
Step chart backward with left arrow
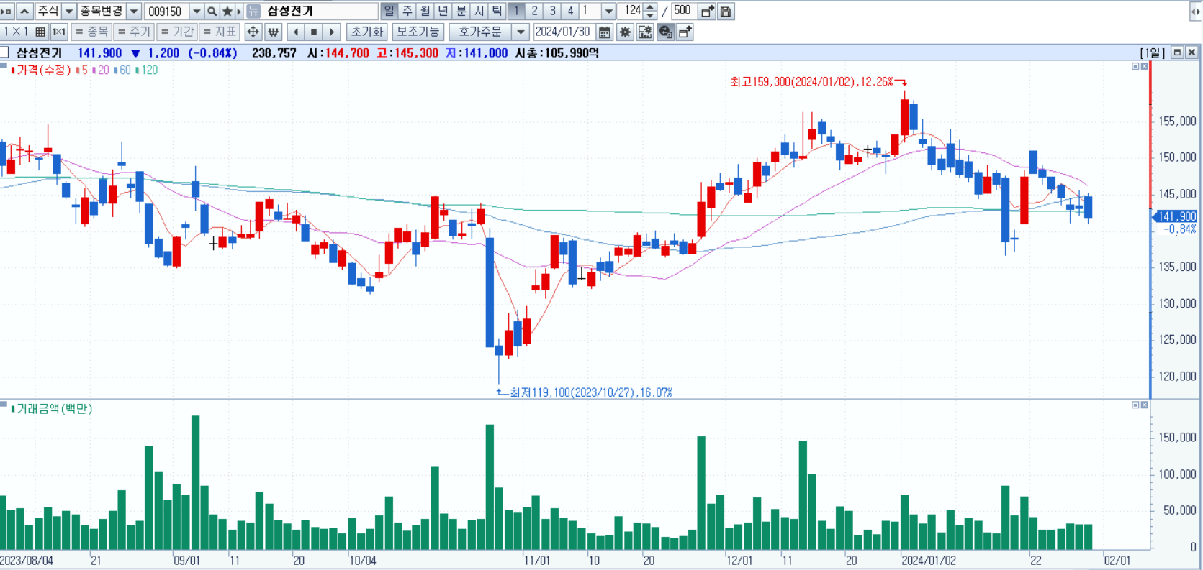(296, 32)
